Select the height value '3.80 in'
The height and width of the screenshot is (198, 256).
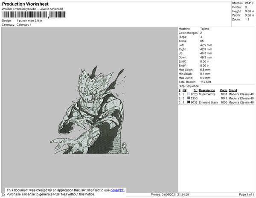249,11
